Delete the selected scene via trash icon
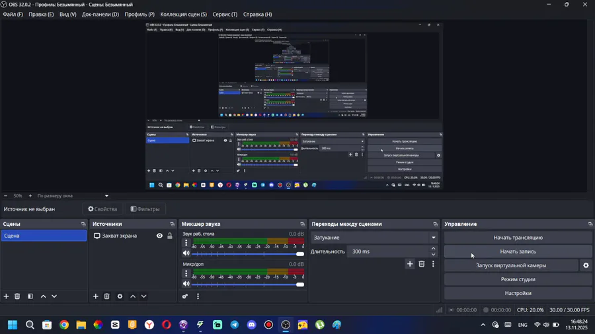 coord(17,296)
